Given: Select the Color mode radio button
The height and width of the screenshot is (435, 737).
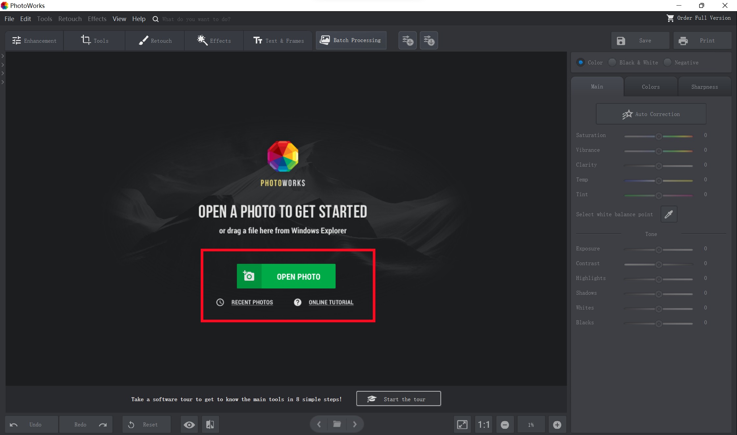Looking at the screenshot, I should [581, 62].
